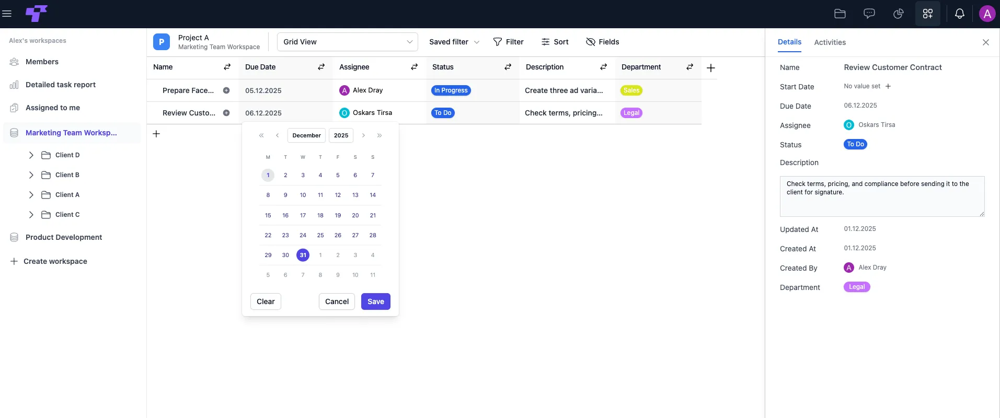
Task: Open the 2025 year selector
Action: pos(341,135)
